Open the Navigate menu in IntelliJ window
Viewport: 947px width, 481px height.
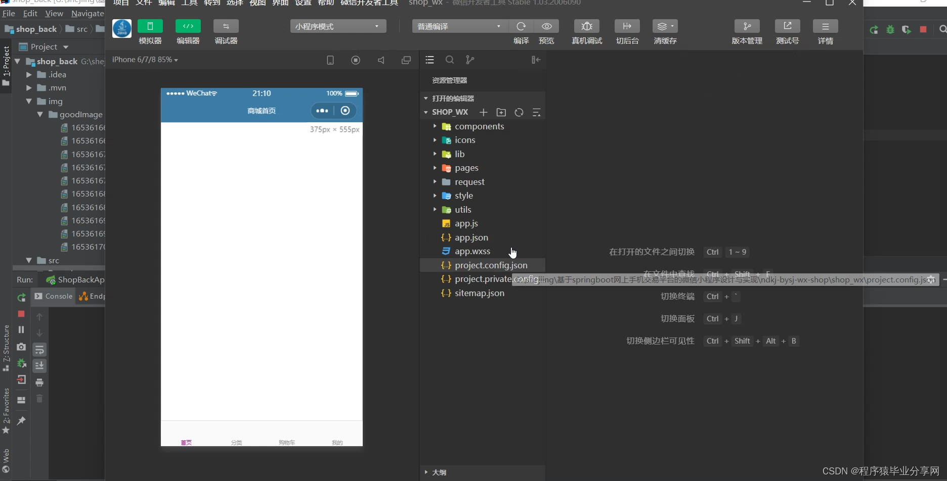click(88, 14)
